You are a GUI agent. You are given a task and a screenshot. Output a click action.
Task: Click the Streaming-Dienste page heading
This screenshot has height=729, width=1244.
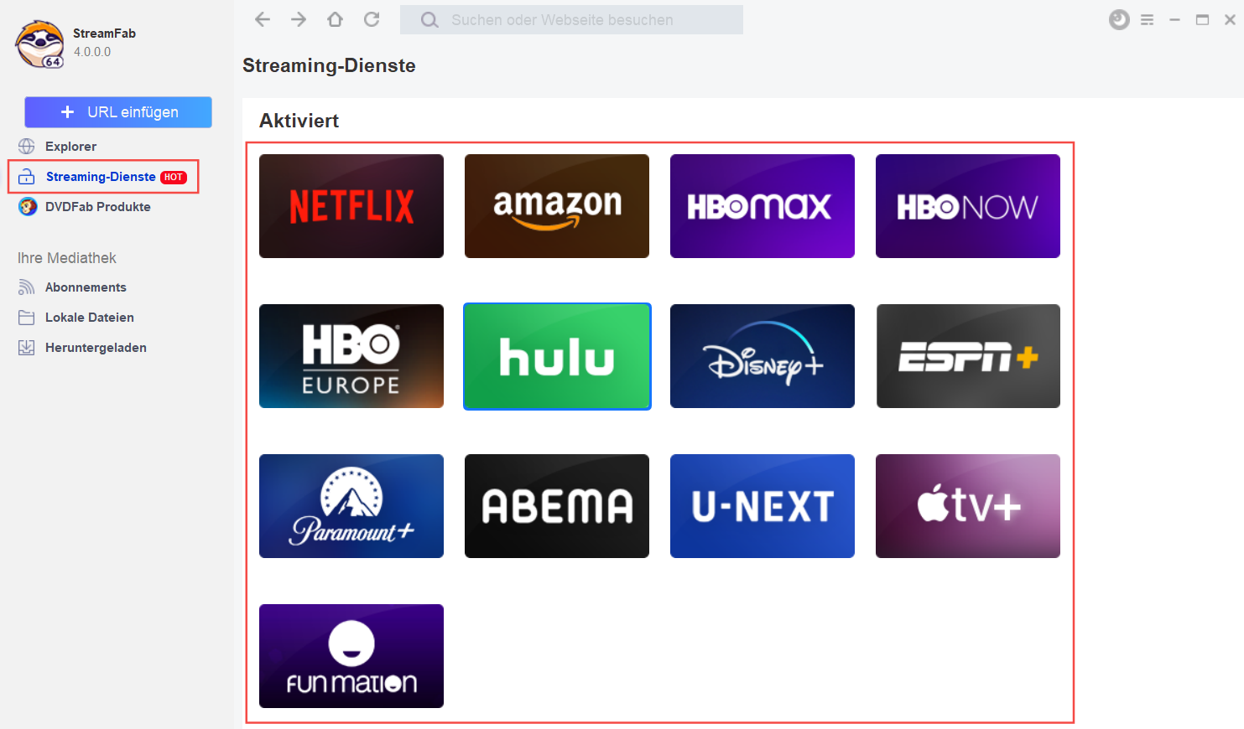(329, 65)
